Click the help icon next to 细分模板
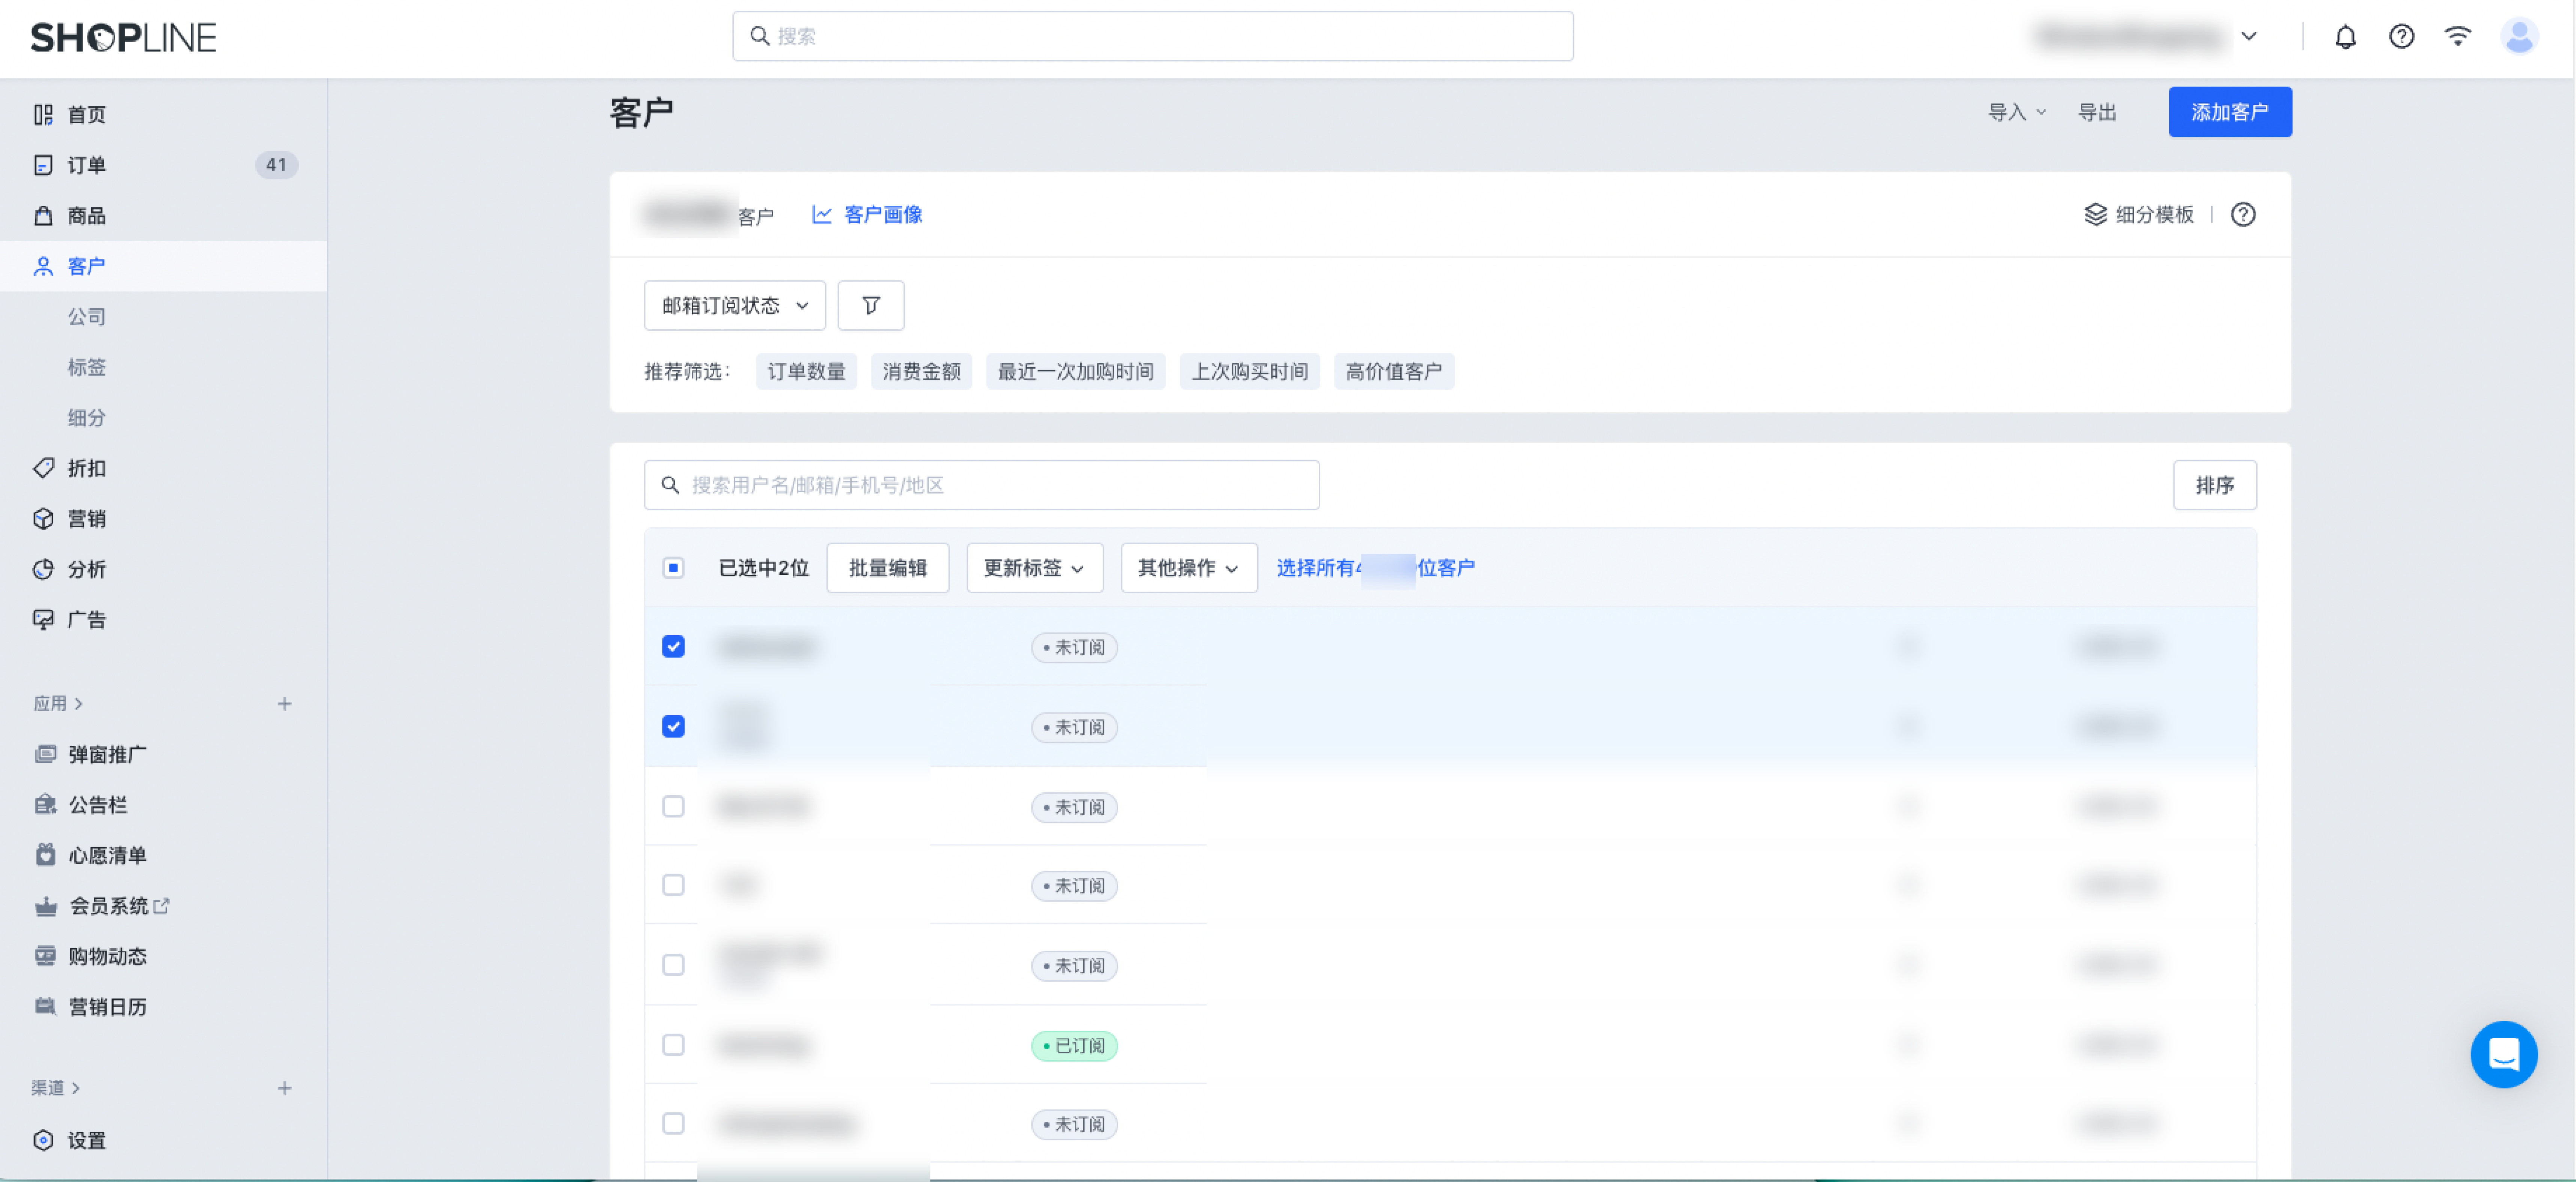Viewport: 2576px width, 1182px height. click(x=2243, y=214)
